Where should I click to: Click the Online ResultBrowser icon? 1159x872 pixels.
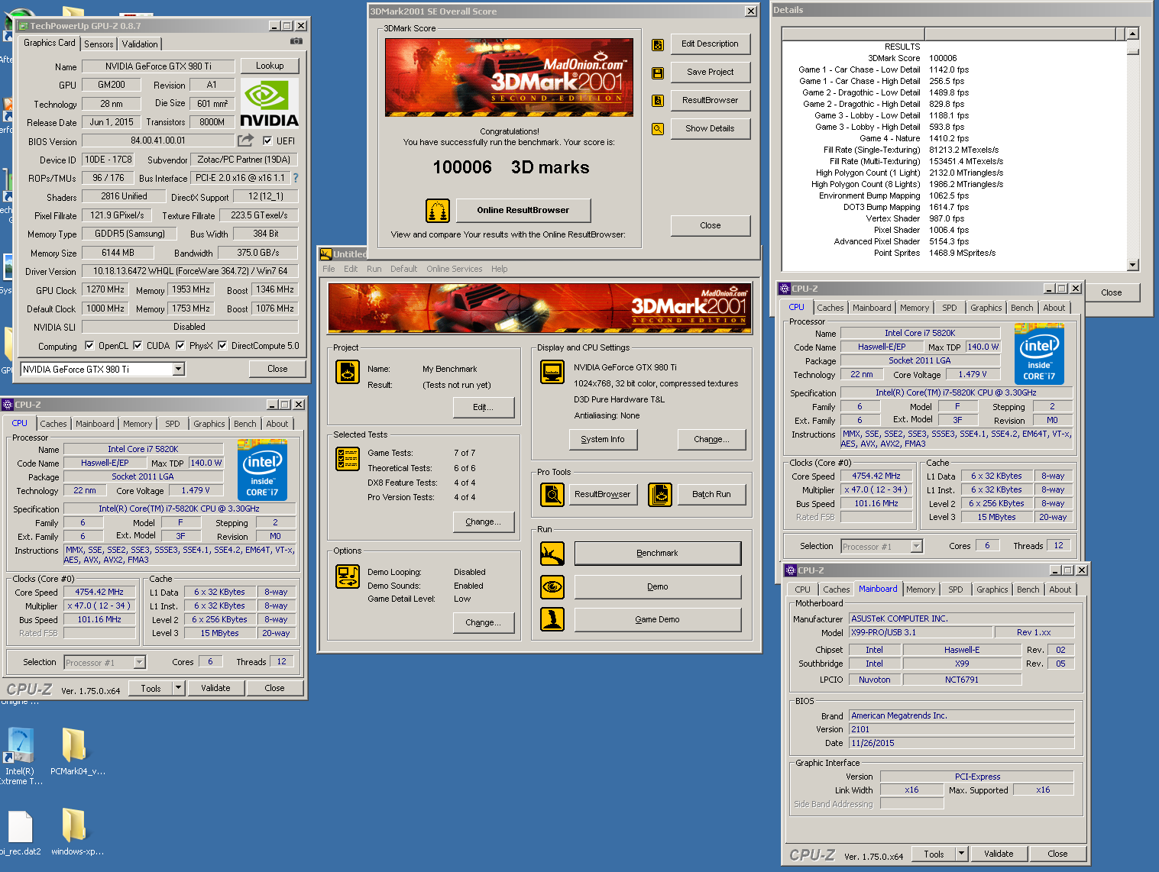pos(437,210)
